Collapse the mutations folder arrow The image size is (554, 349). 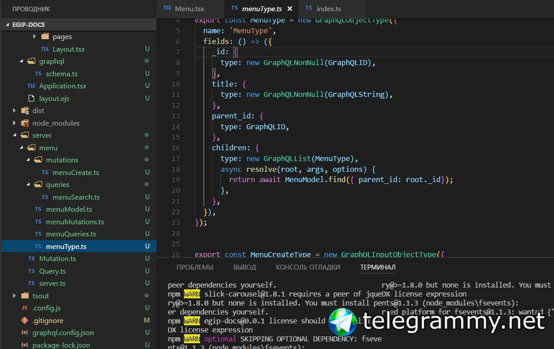(x=28, y=160)
